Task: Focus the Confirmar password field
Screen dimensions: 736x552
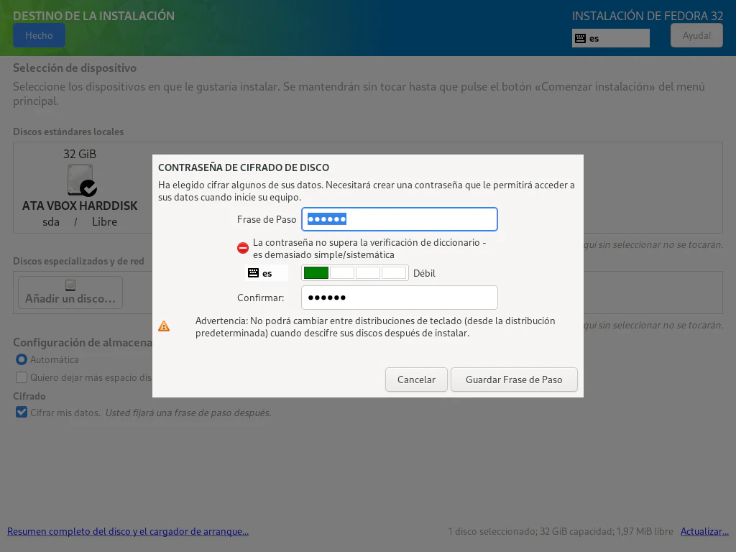Action: pyautogui.click(x=400, y=298)
